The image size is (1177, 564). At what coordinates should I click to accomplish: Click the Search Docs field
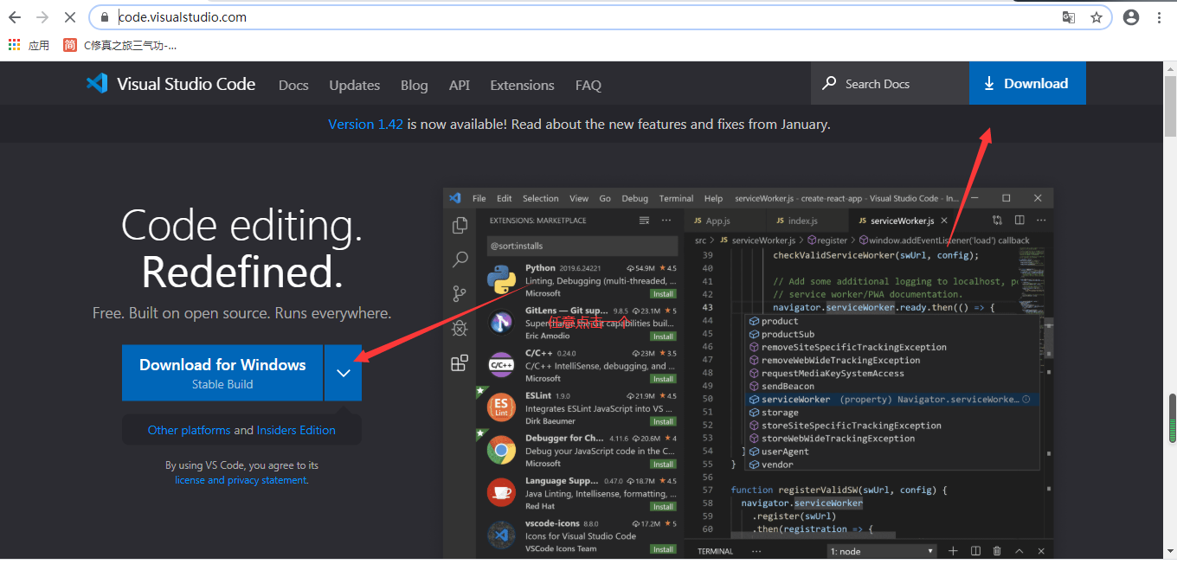890,84
